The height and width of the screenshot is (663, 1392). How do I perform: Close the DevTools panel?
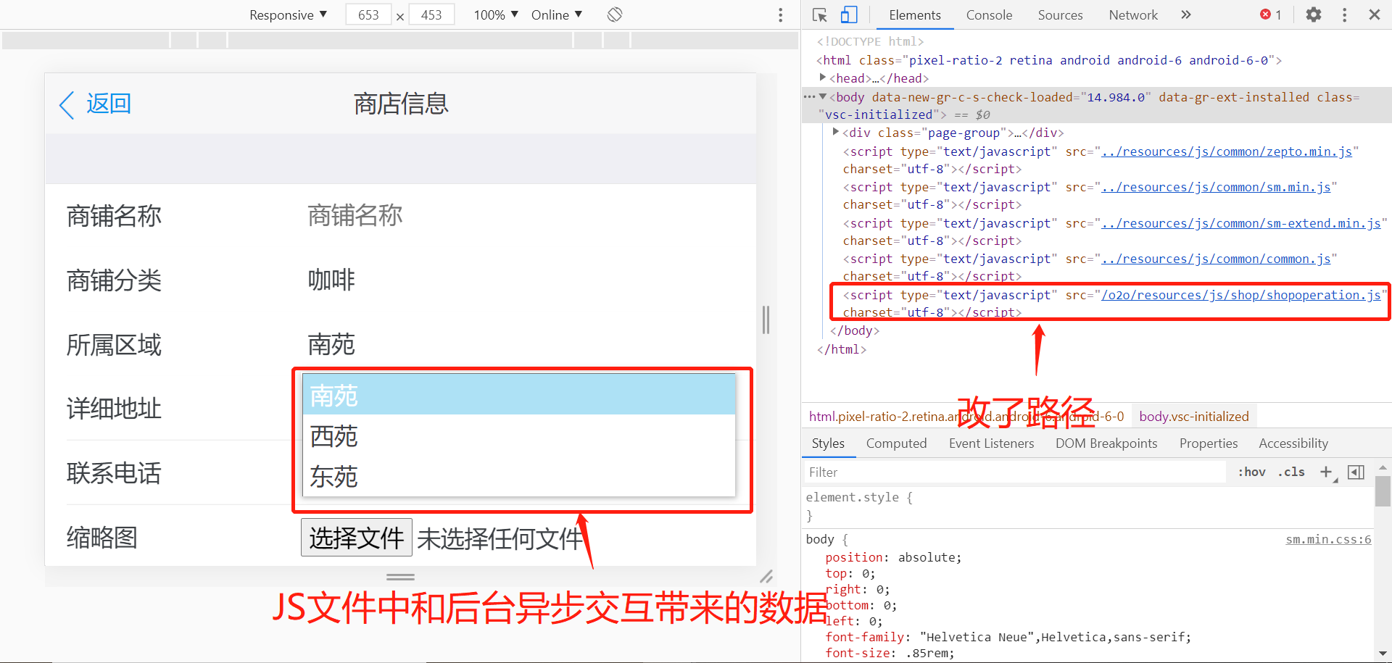tap(1374, 14)
